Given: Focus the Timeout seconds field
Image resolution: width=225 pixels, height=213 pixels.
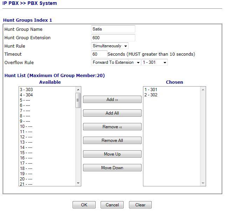Looking at the screenshot, I should tap(99, 54).
